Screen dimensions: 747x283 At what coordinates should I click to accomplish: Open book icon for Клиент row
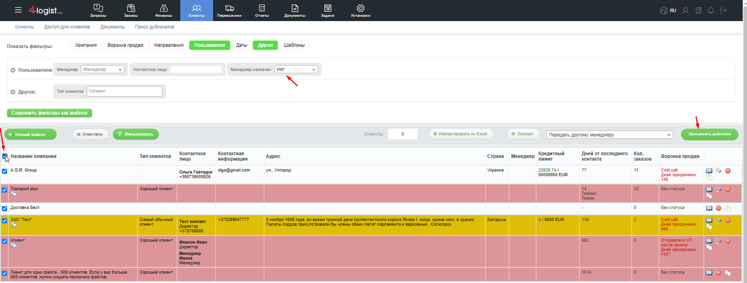709,241
